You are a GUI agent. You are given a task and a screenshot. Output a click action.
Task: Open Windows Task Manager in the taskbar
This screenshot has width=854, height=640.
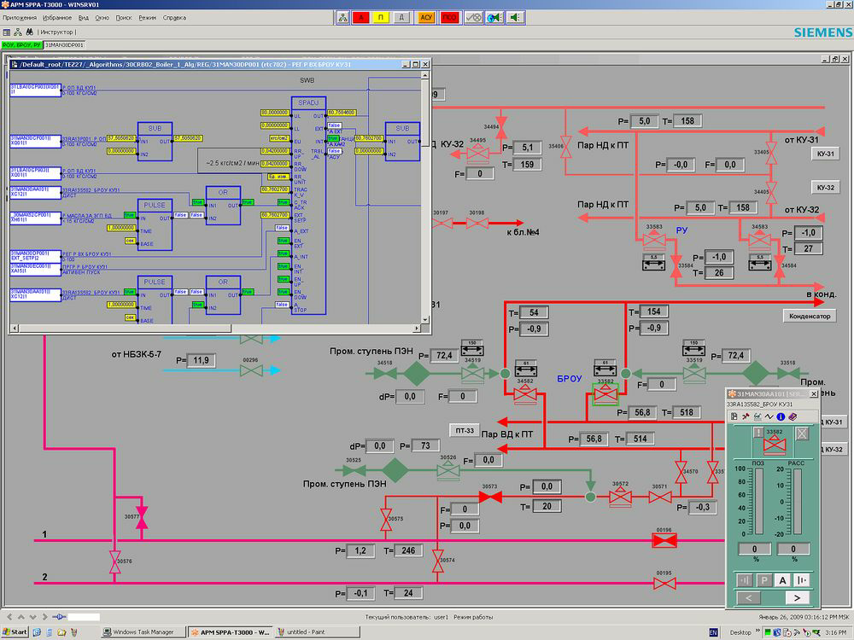[142, 631]
